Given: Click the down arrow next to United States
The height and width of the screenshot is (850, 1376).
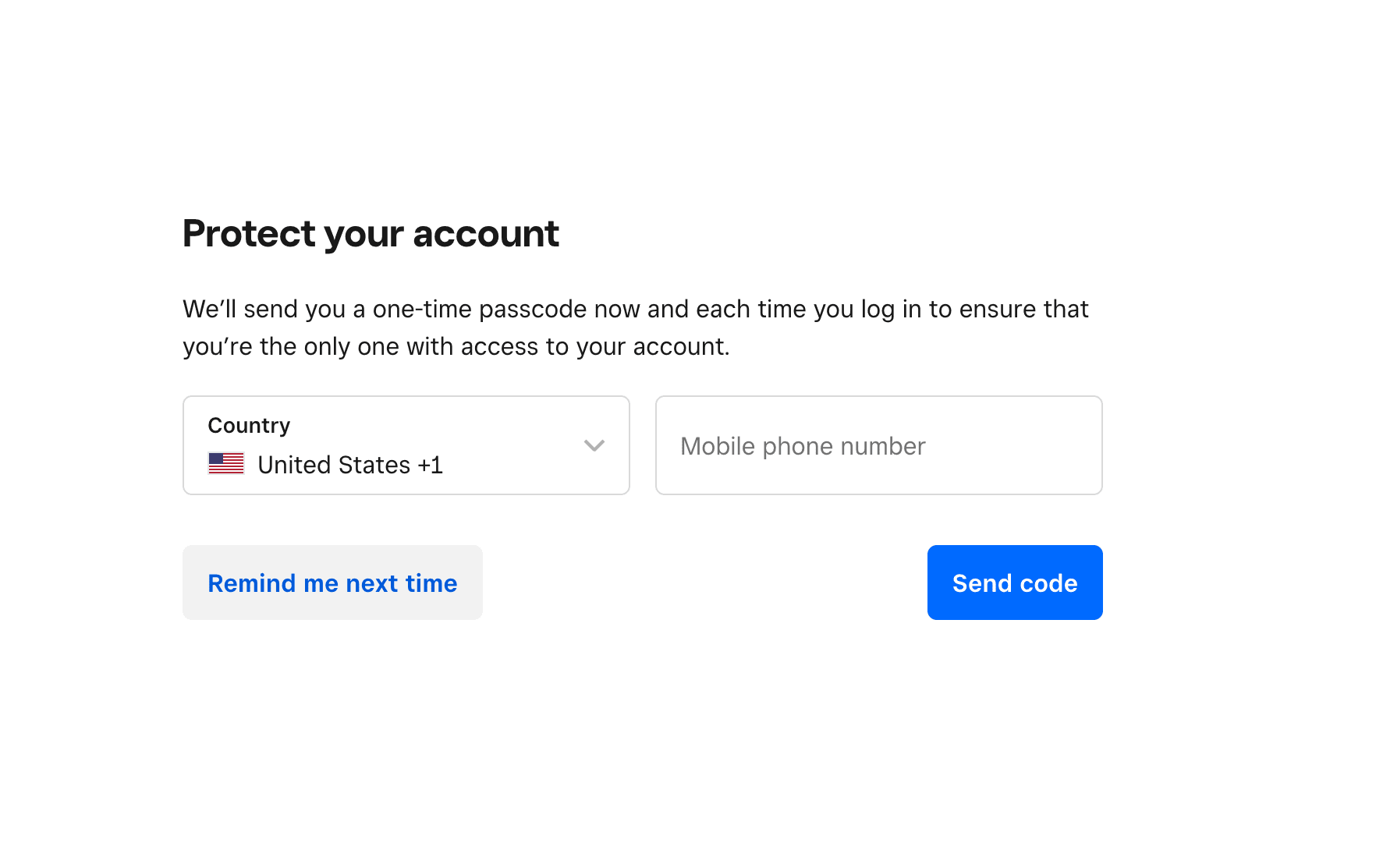Looking at the screenshot, I should pyautogui.click(x=594, y=446).
